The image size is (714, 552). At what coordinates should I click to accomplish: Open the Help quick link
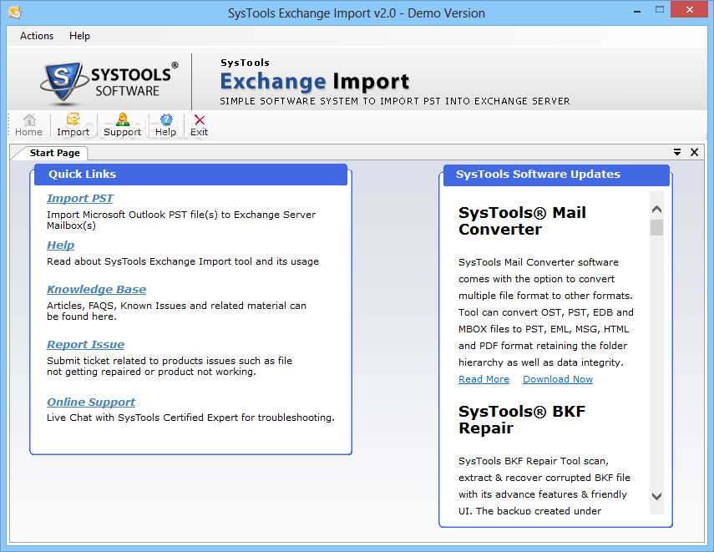click(61, 245)
